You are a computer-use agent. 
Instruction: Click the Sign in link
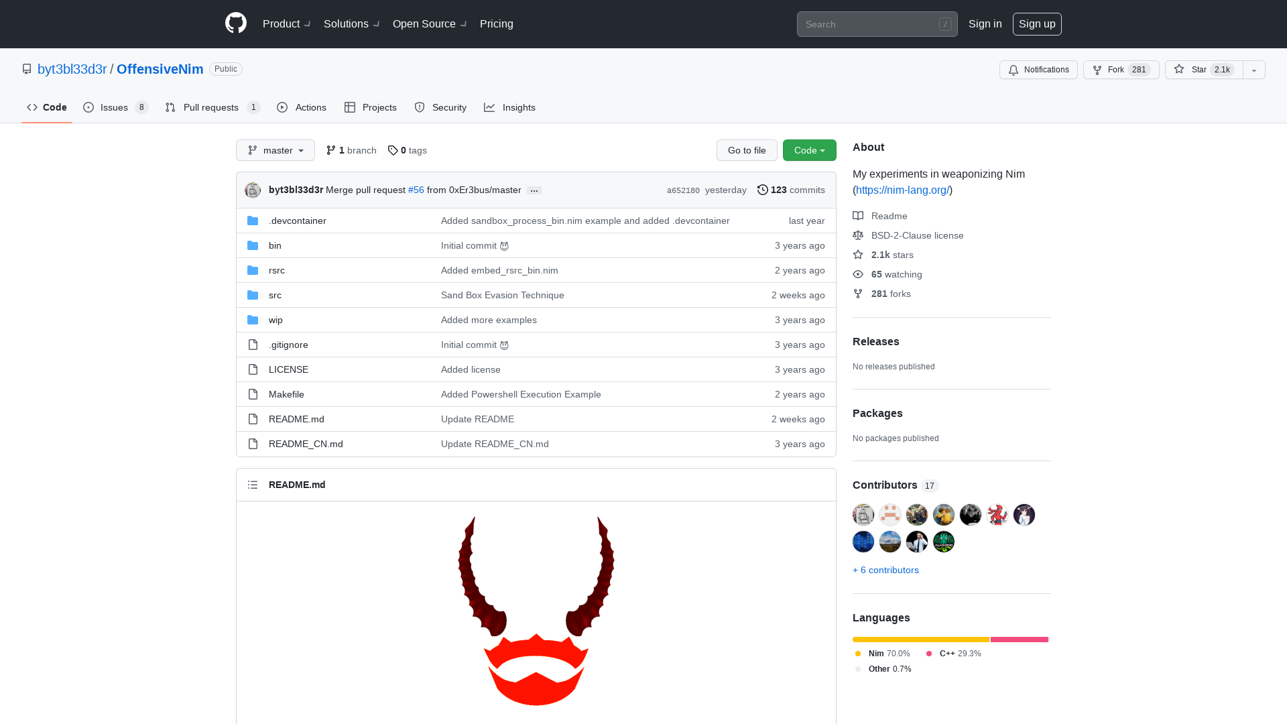(x=985, y=24)
